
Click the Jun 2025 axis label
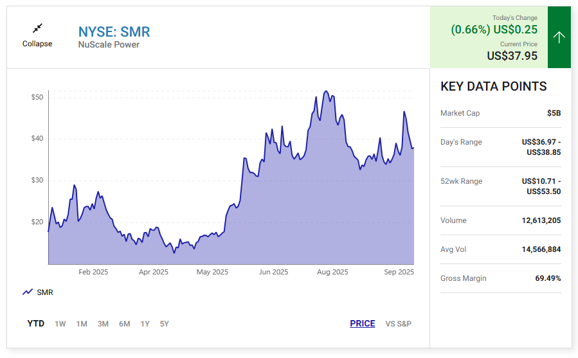tap(273, 272)
